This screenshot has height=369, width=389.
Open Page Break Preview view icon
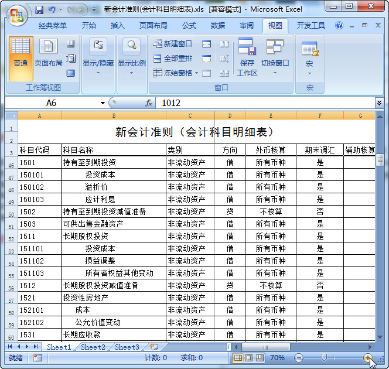(71, 44)
